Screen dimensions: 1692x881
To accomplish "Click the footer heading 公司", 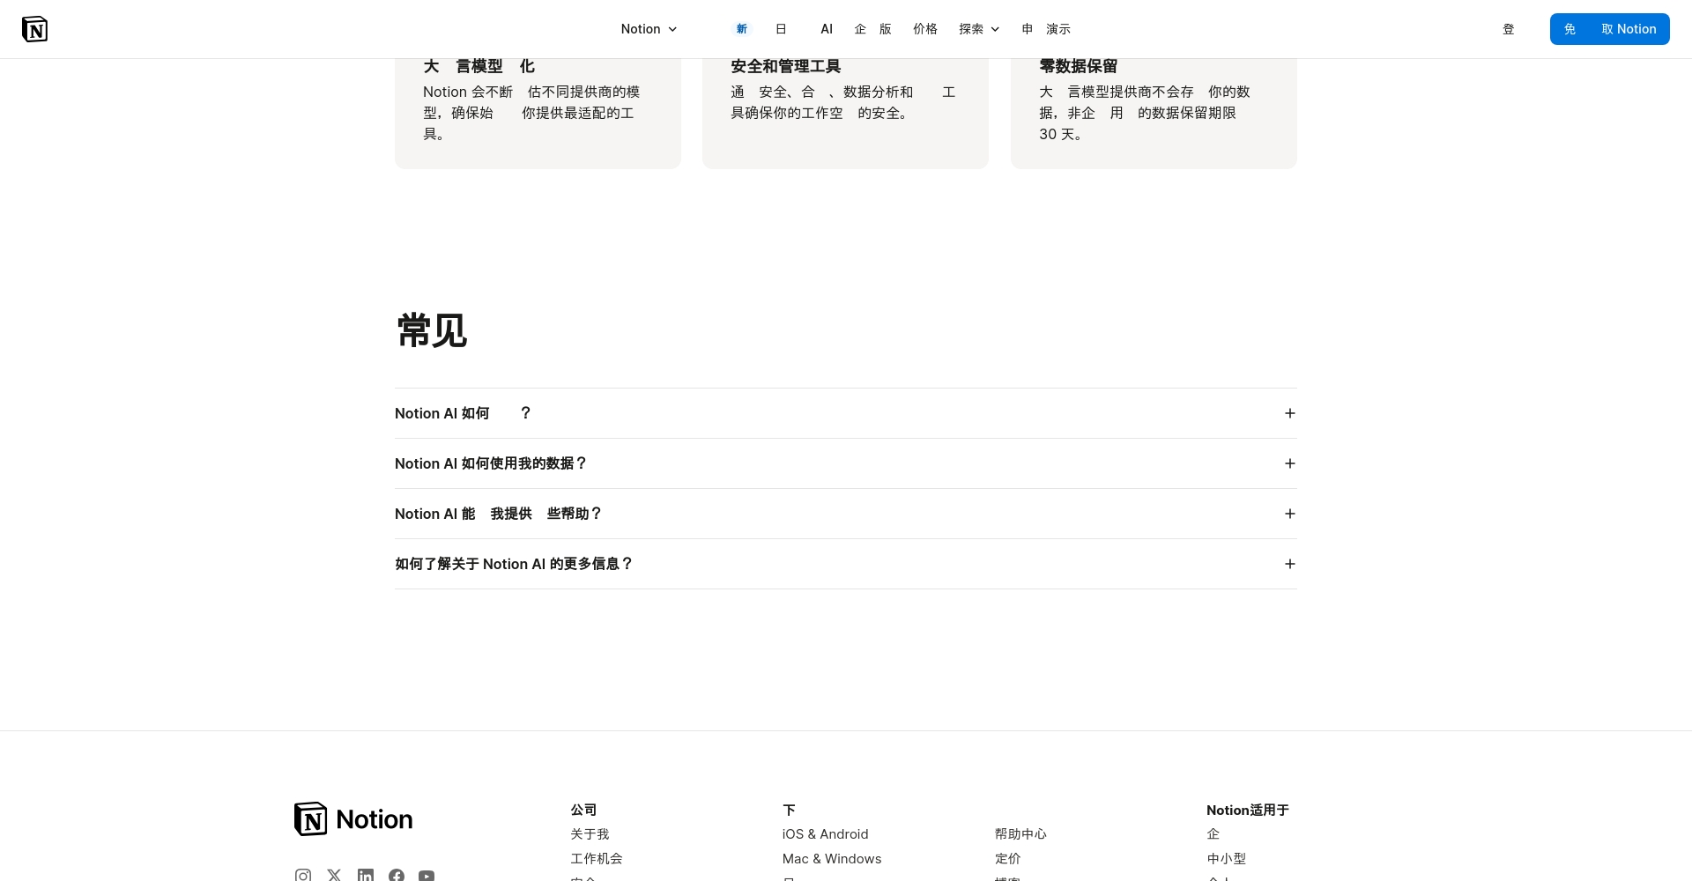I will click(x=583, y=810).
